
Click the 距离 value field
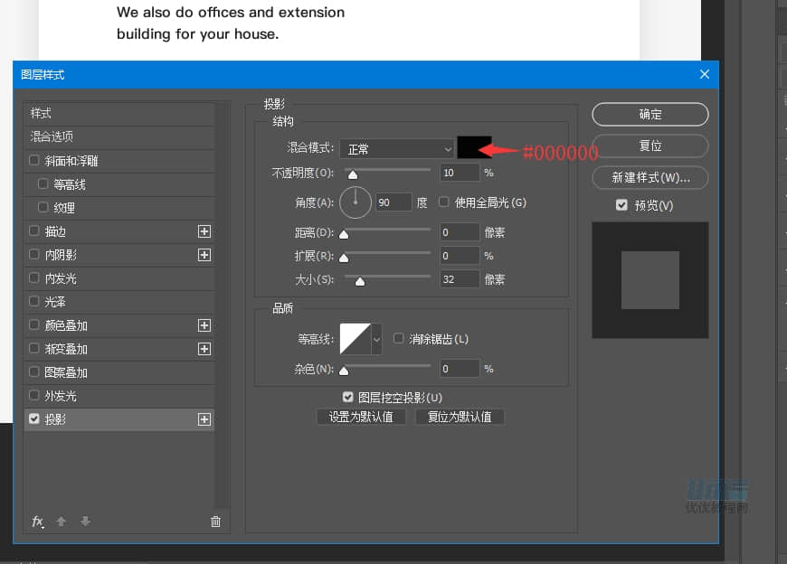tap(460, 232)
